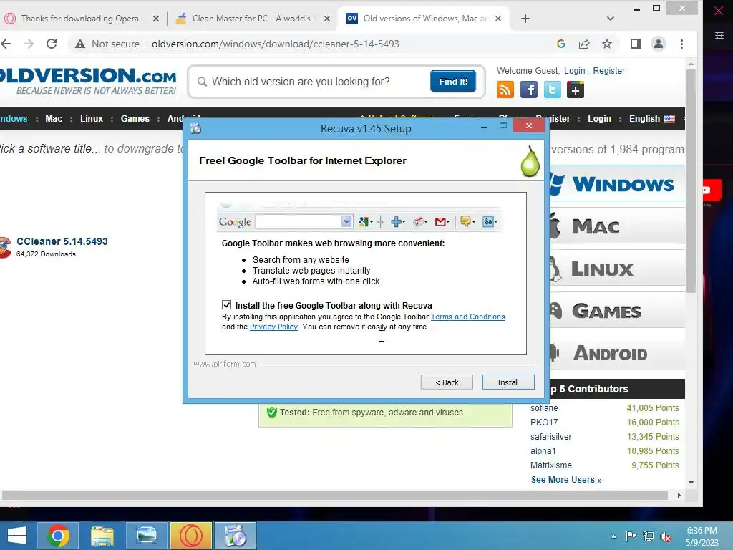Click the browser back arrow
Viewport: 733px width, 550px height.
[x=6, y=44]
